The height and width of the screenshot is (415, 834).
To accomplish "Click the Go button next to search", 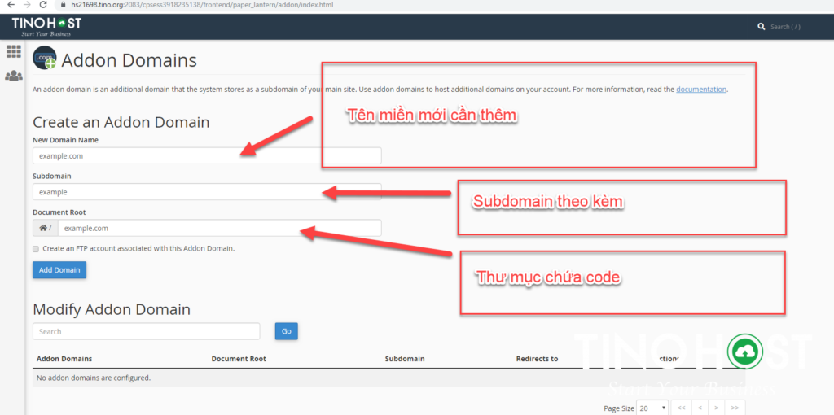I will point(286,331).
